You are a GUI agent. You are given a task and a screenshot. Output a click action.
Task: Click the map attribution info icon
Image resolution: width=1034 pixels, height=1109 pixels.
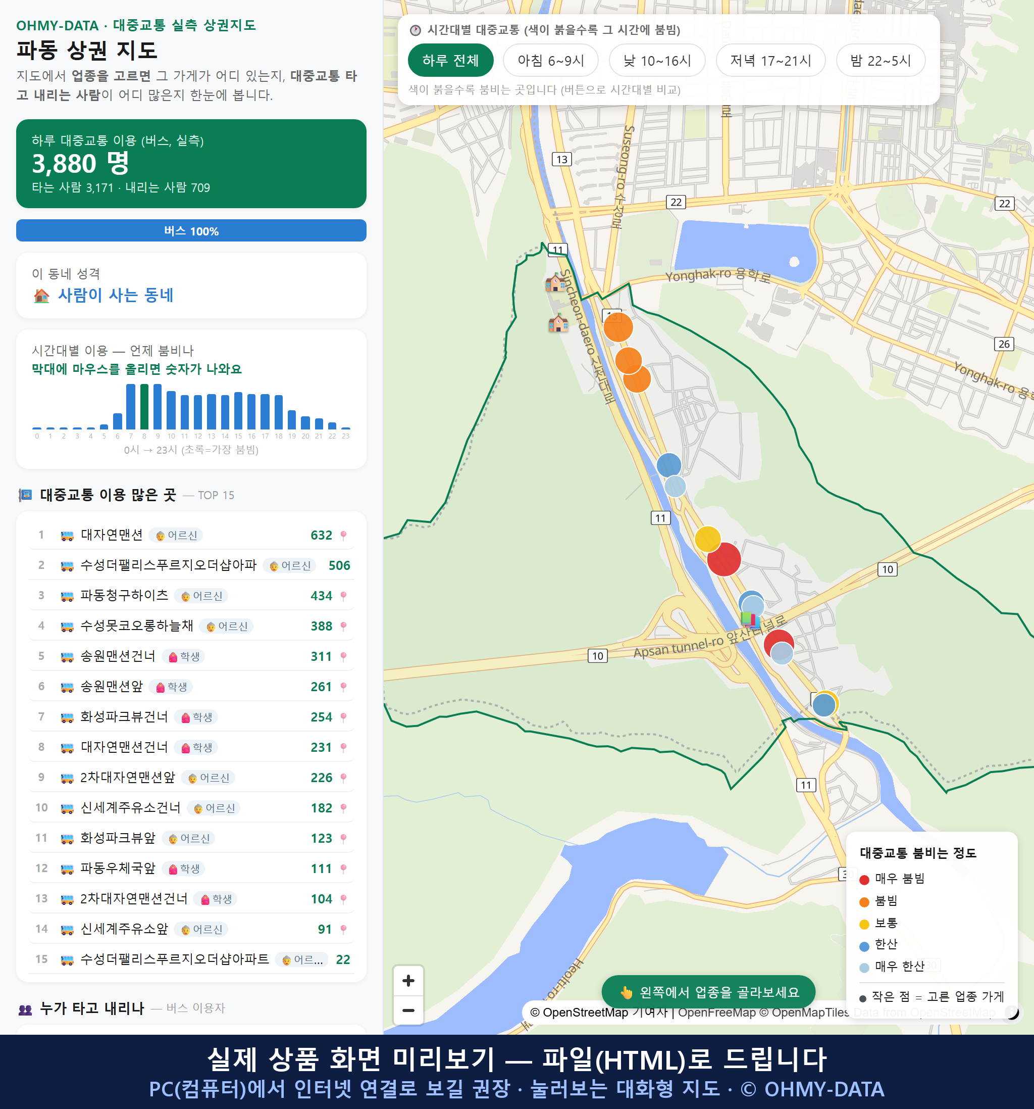[1011, 1012]
